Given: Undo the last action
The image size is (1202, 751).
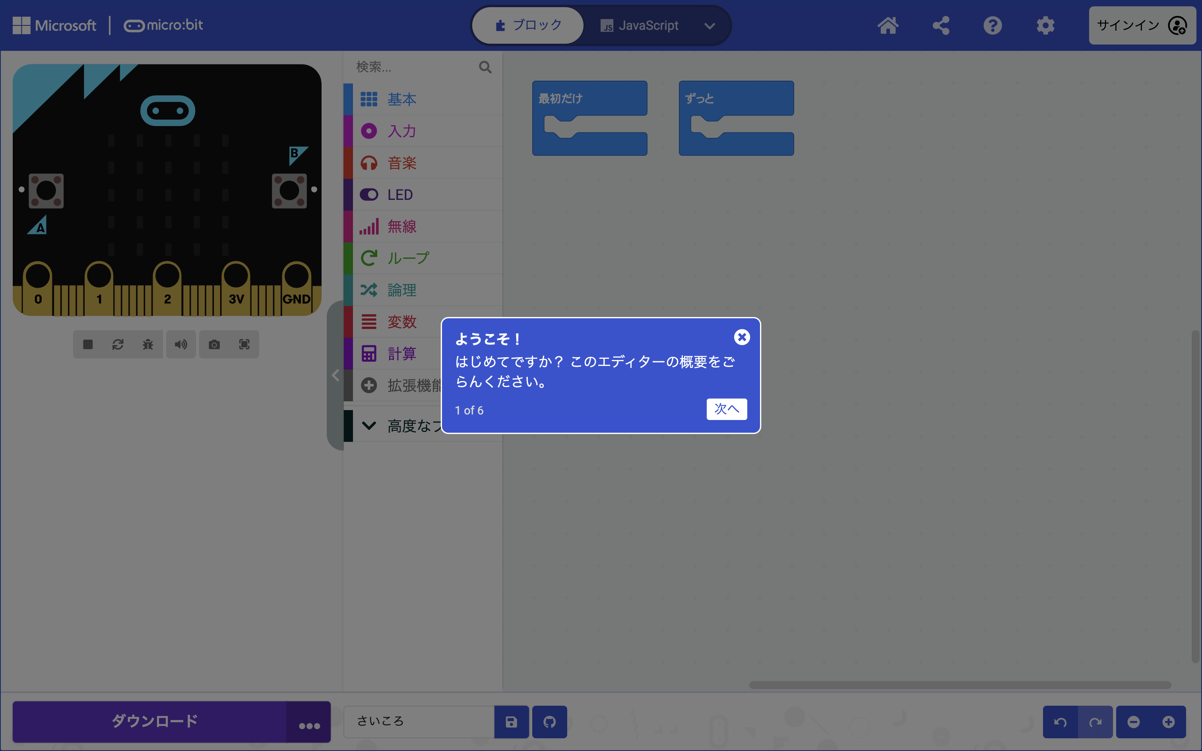Looking at the screenshot, I should (x=1060, y=722).
